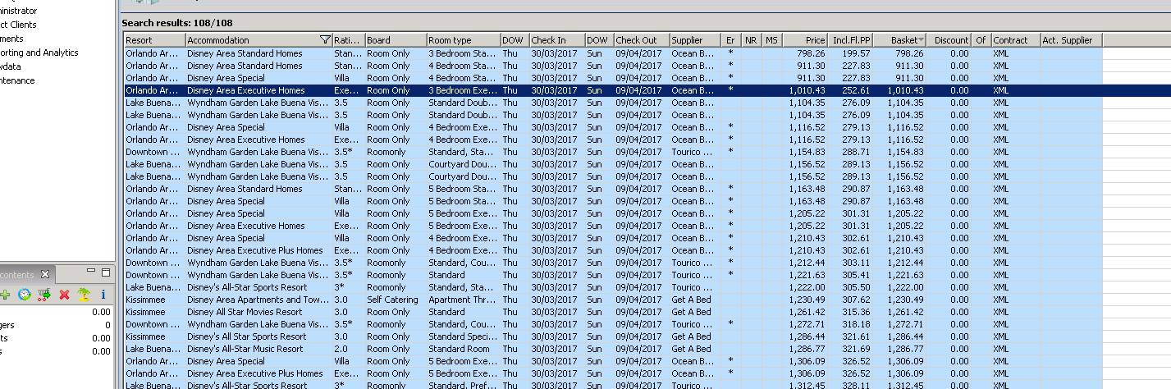Image resolution: width=1171 pixels, height=389 pixels.
Task: Sort by the Act. Supplier column header
Action: click(1071, 40)
